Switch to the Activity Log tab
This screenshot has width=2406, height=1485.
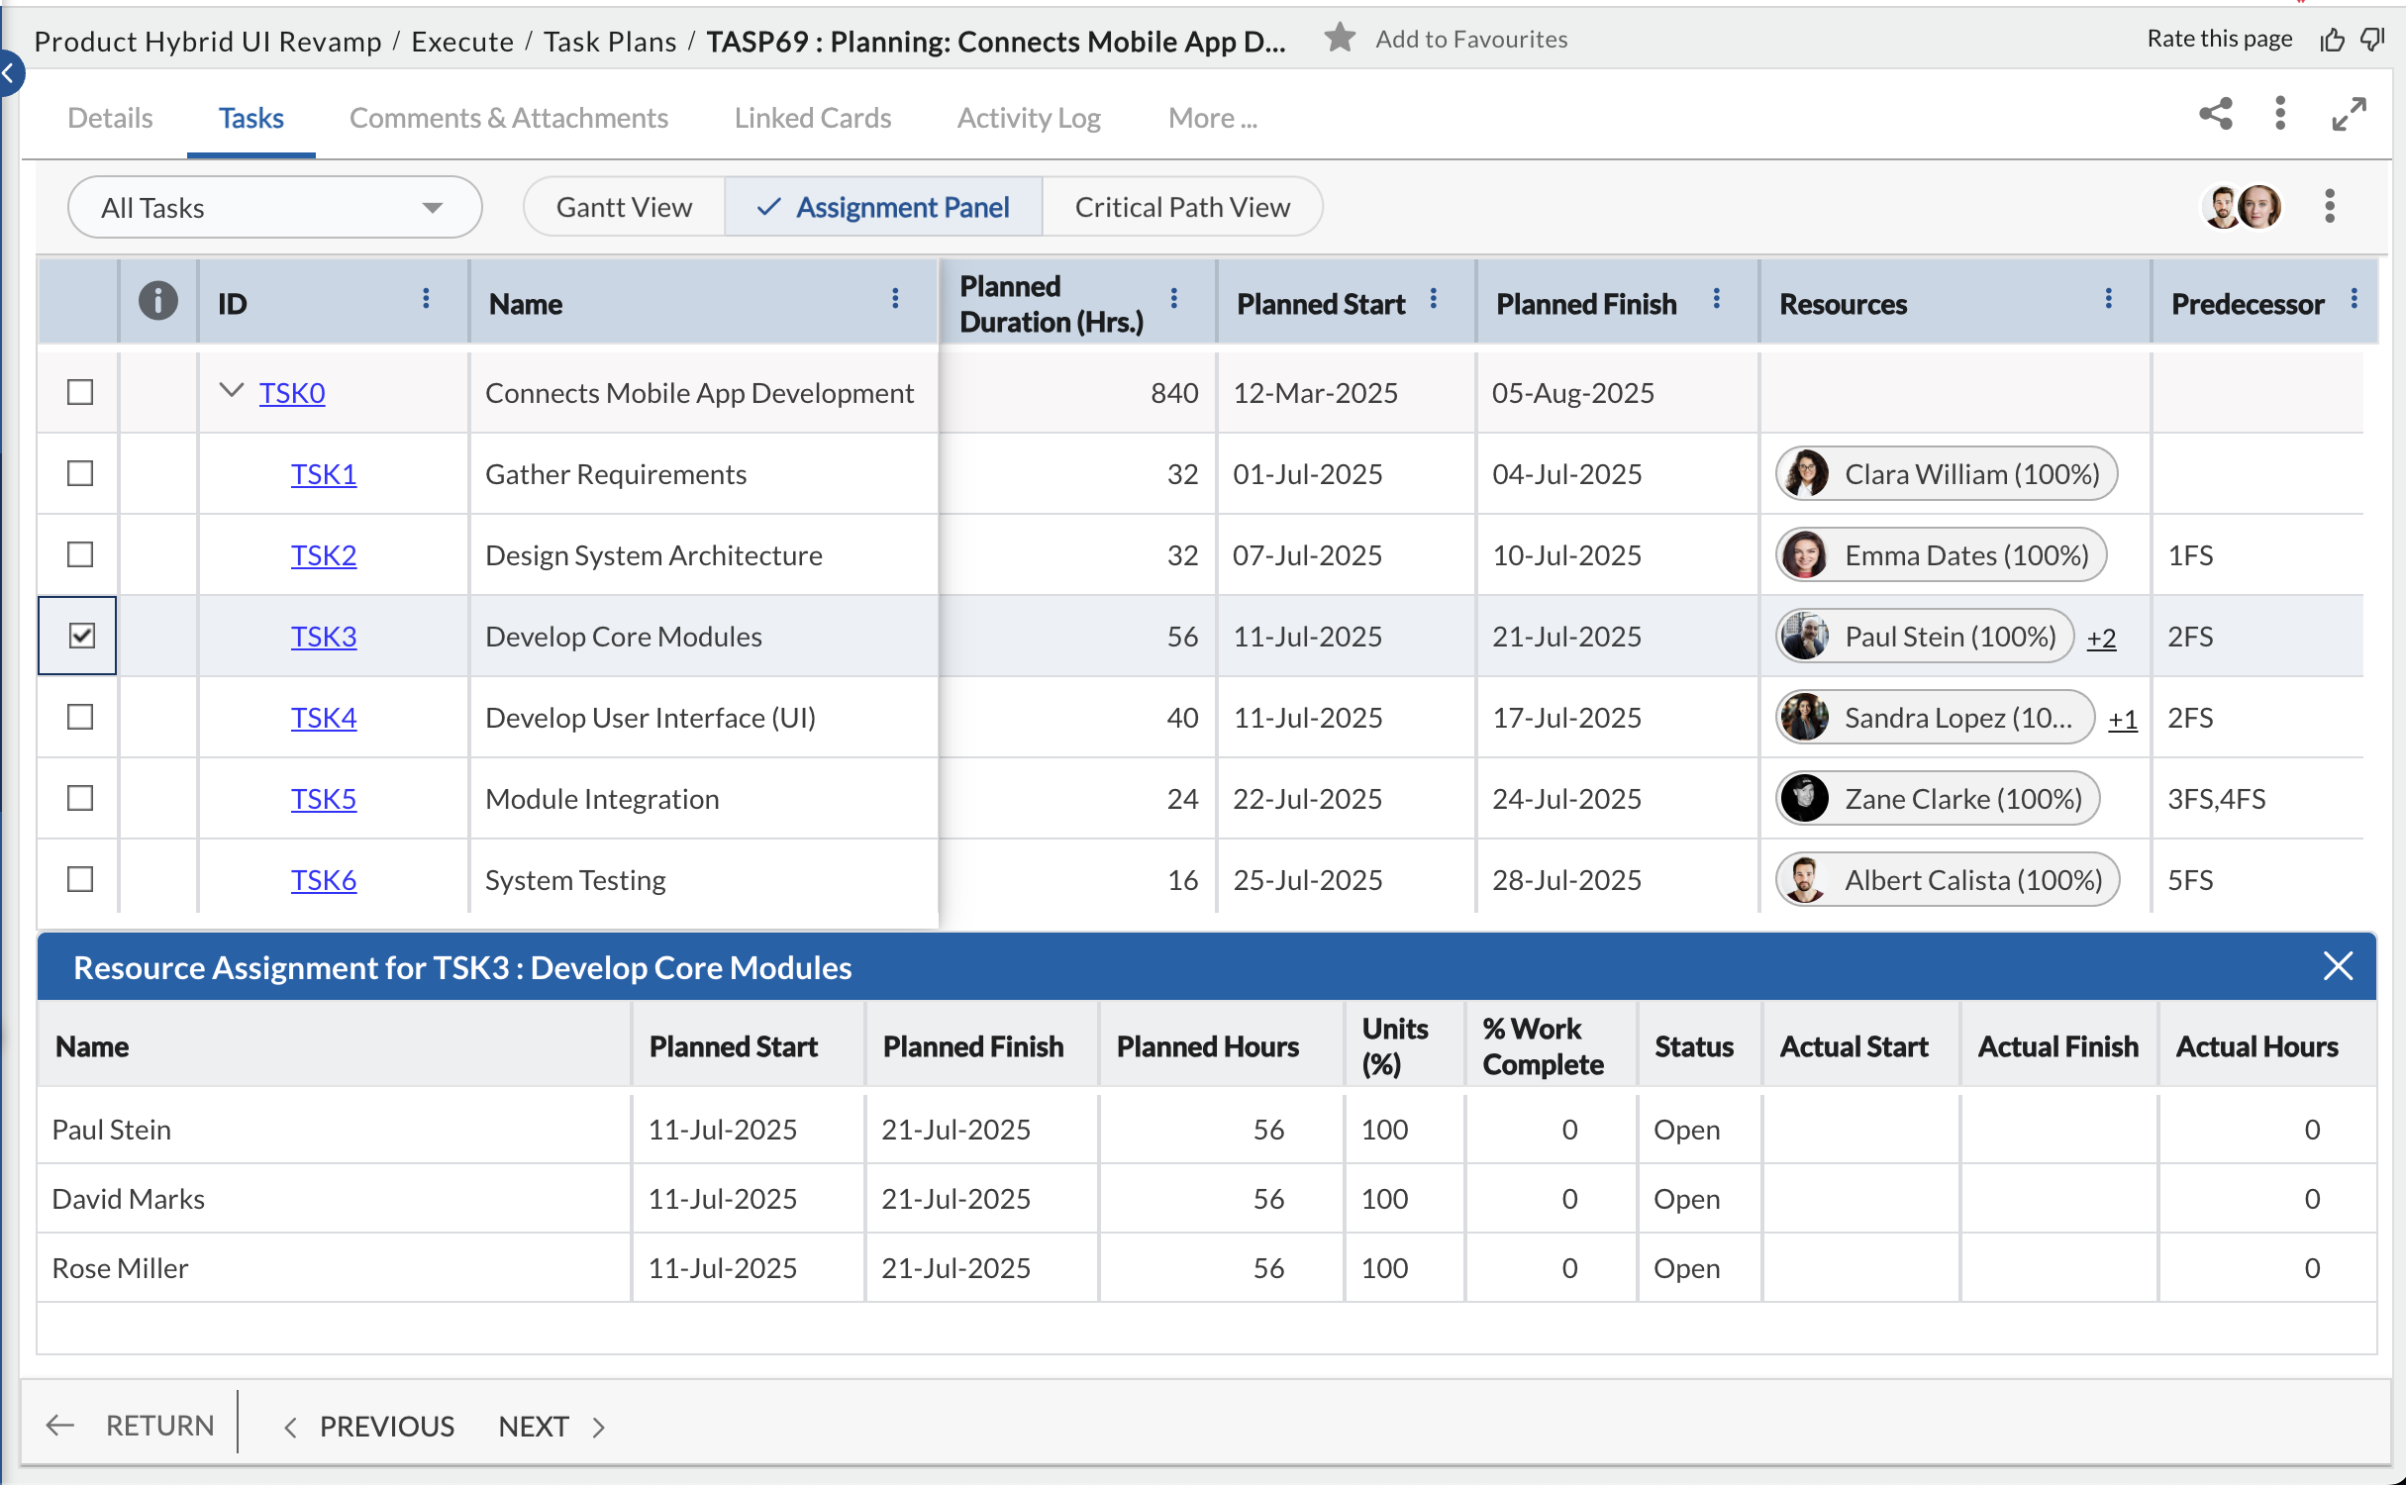(x=1028, y=119)
